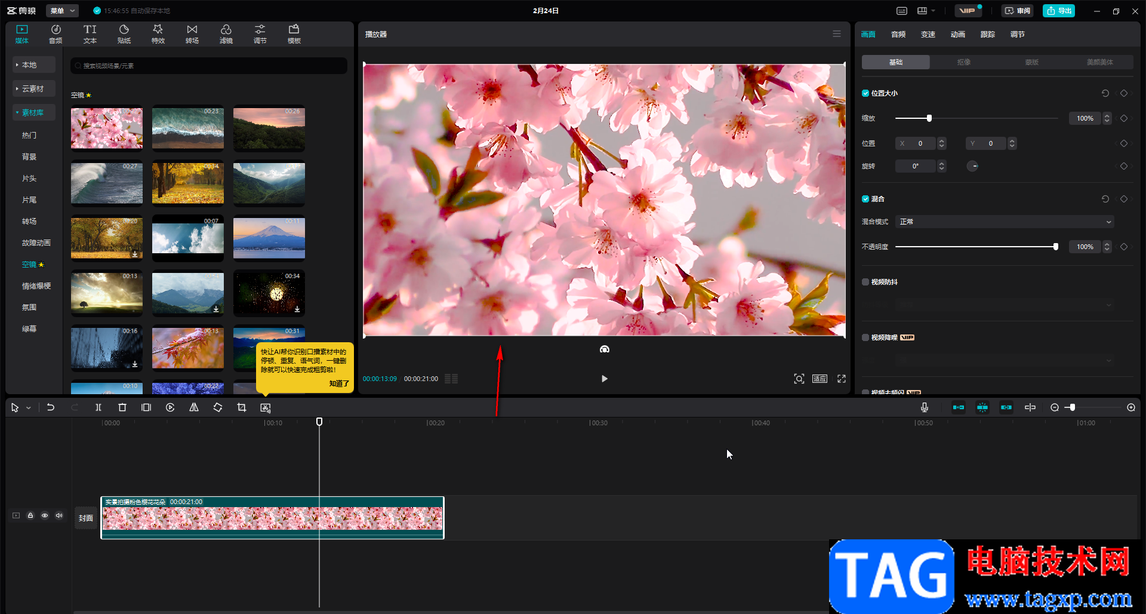Click the 缩放 percent stepper arrows
The image size is (1146, 614).
point(1107,118)
